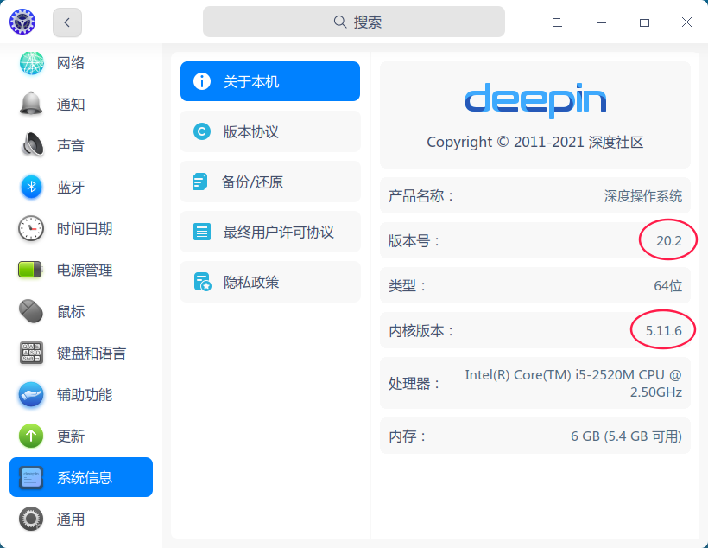
Task: Open 通用 in the sidebar
Action: pyautogui.click(x=81, y=519)
